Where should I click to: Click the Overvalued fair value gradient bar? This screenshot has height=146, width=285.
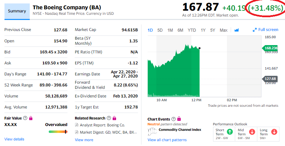58,132
